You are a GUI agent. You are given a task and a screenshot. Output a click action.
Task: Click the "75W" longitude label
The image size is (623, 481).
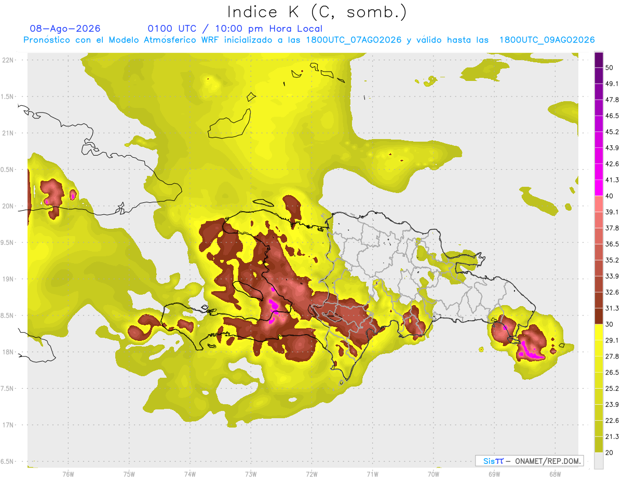(129, 474)
